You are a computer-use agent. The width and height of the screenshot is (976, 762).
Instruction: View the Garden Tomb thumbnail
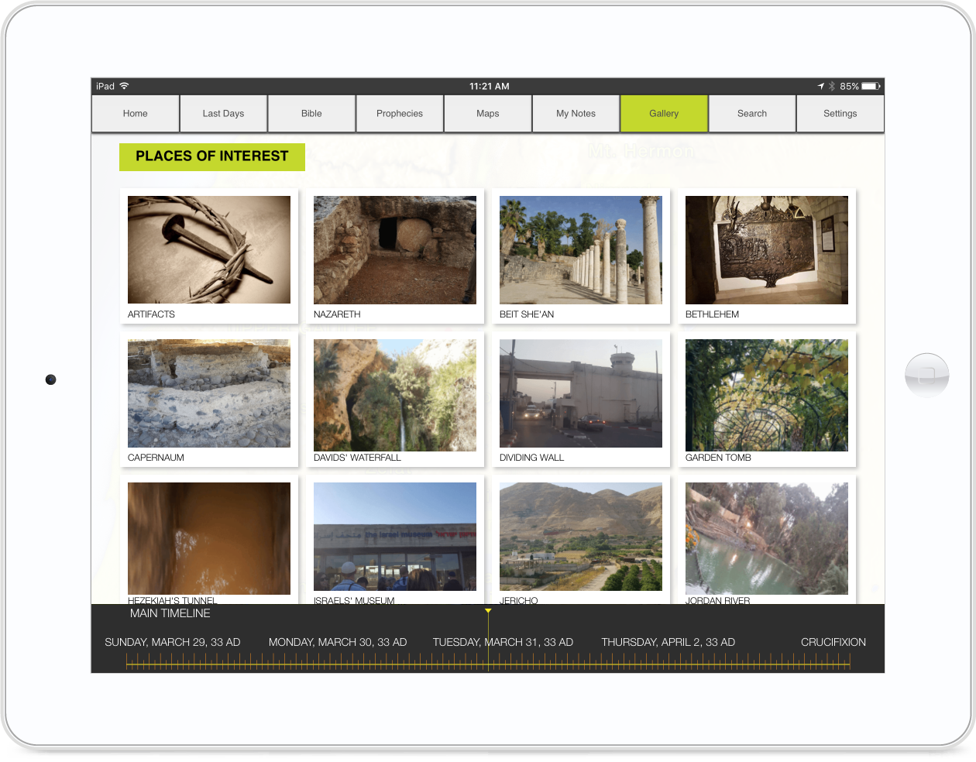point(767,395)
